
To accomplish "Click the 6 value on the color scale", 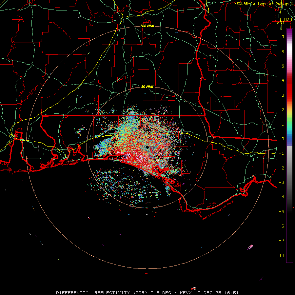I will [283, 51].
